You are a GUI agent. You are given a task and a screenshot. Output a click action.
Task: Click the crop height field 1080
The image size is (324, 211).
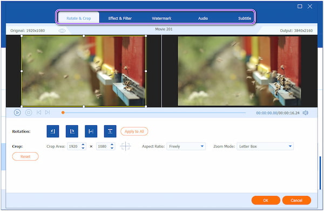tap(103, 146)
